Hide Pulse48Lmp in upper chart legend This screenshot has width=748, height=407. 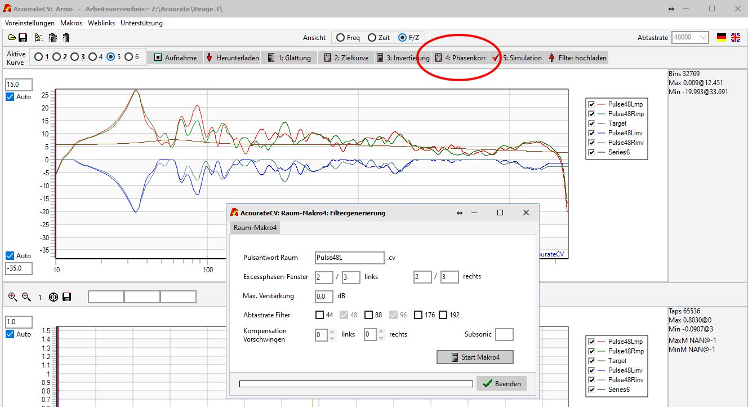coord(591,104)
